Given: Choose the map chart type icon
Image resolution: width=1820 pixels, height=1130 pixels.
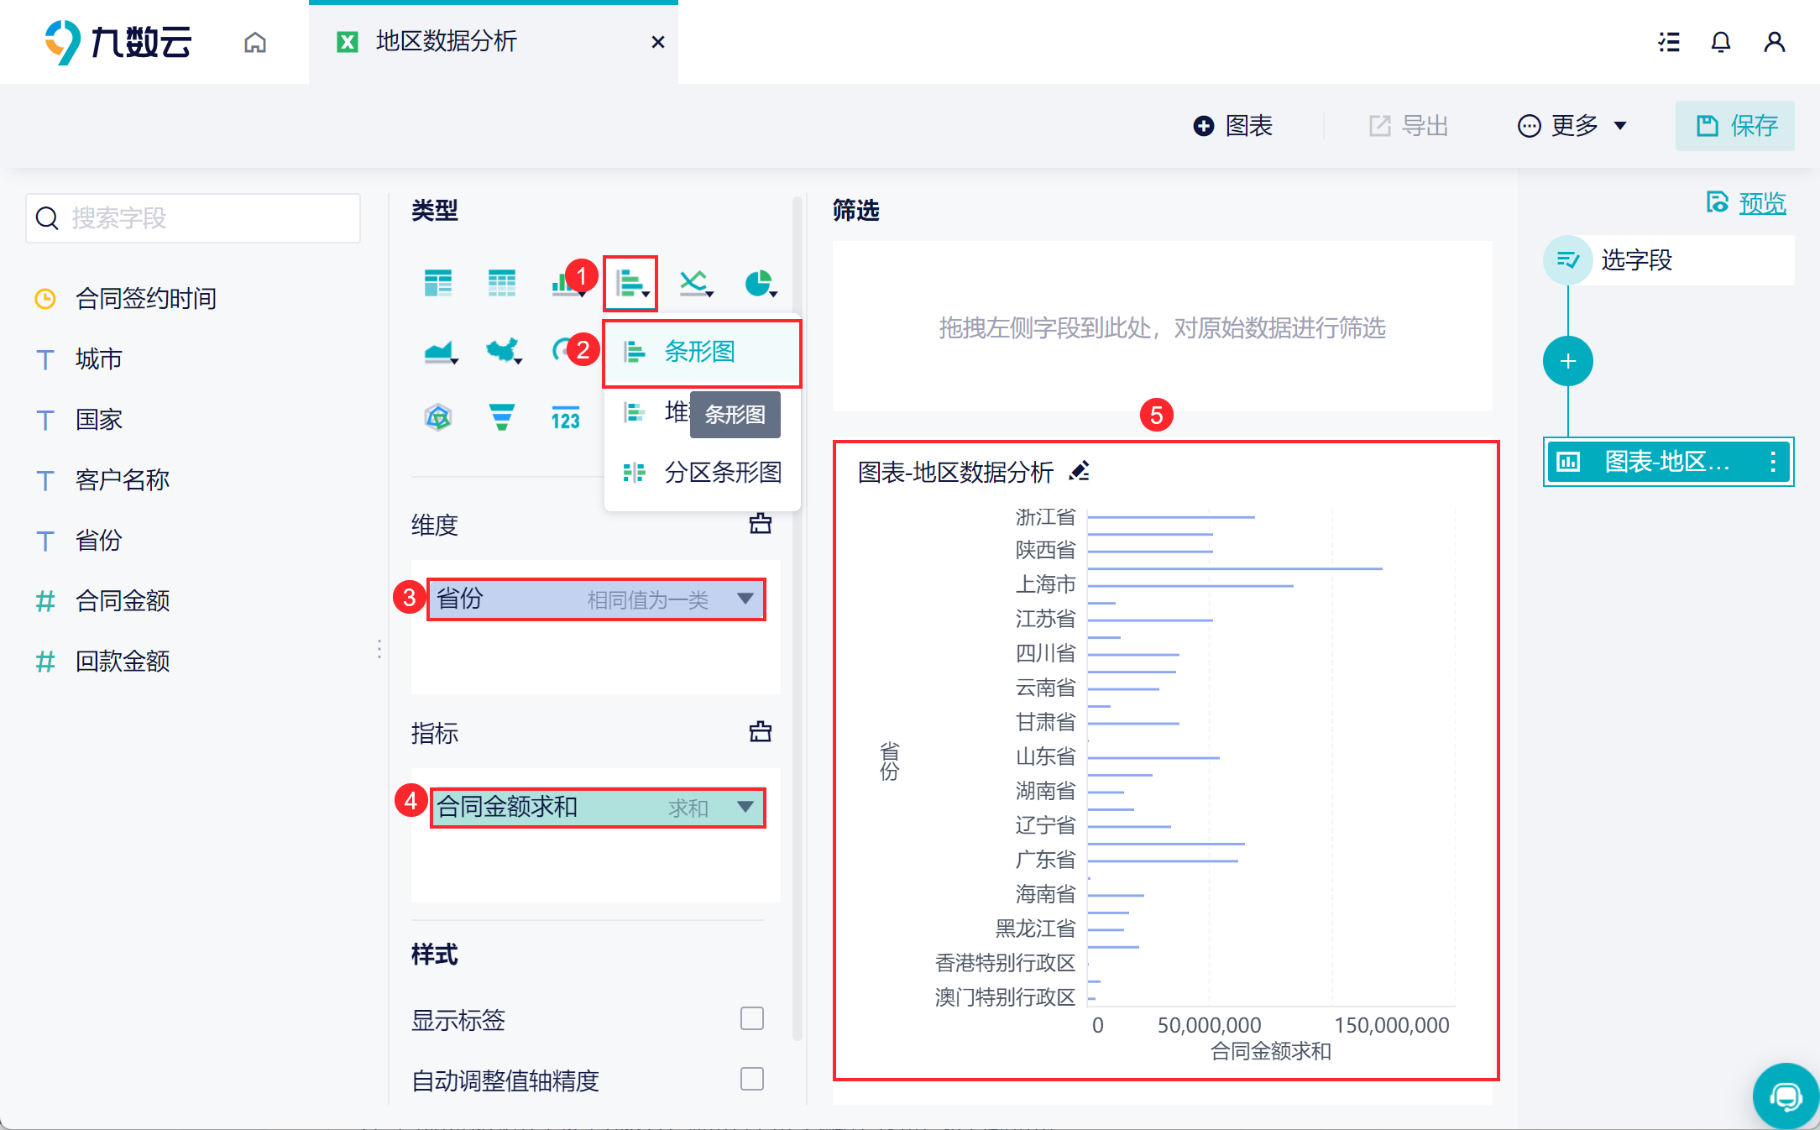Looking at the screenshot, I should click(x=502, y=350).
